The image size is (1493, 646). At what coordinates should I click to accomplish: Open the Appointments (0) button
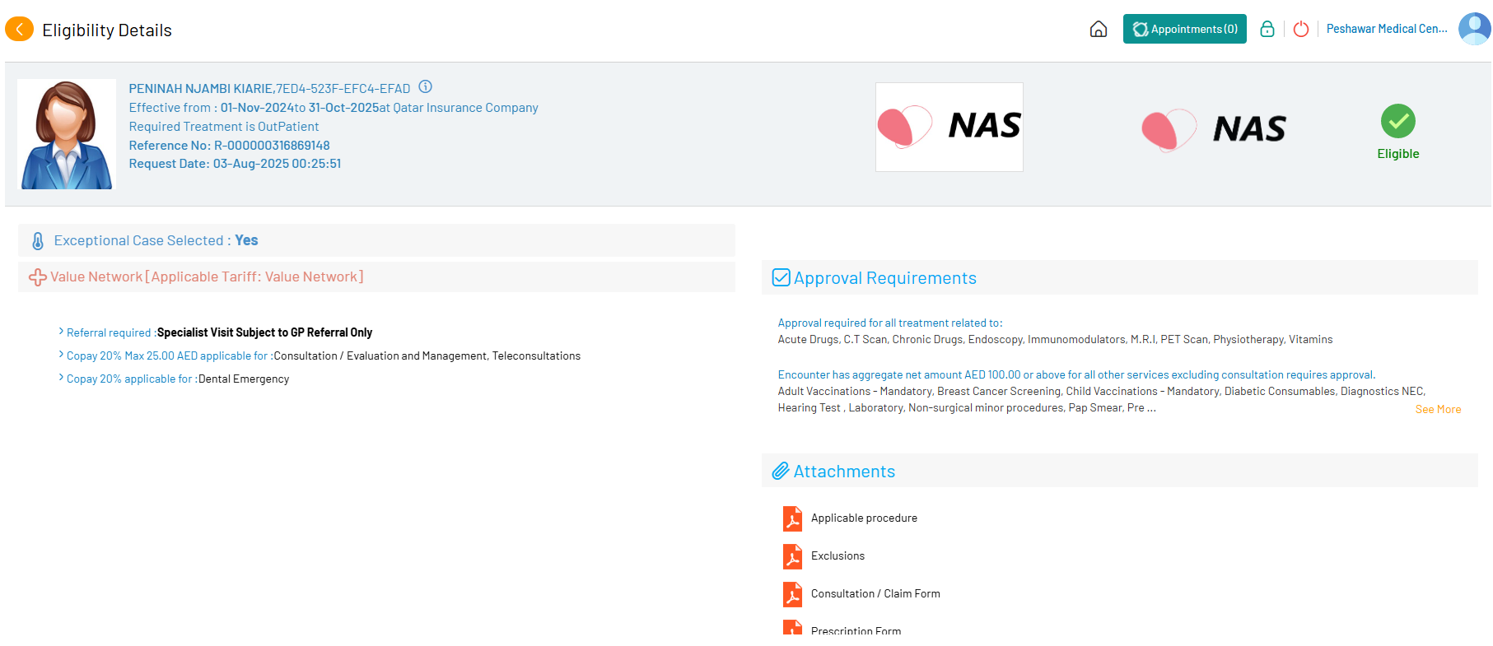tap(1184, 29)
